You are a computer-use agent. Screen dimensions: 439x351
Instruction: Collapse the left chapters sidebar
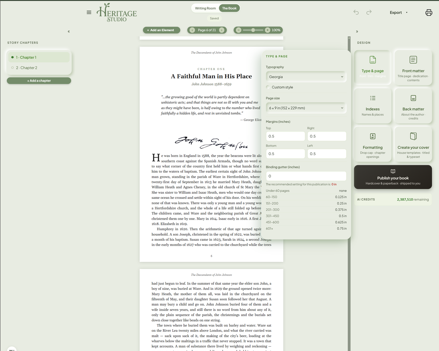pos(69,31)
